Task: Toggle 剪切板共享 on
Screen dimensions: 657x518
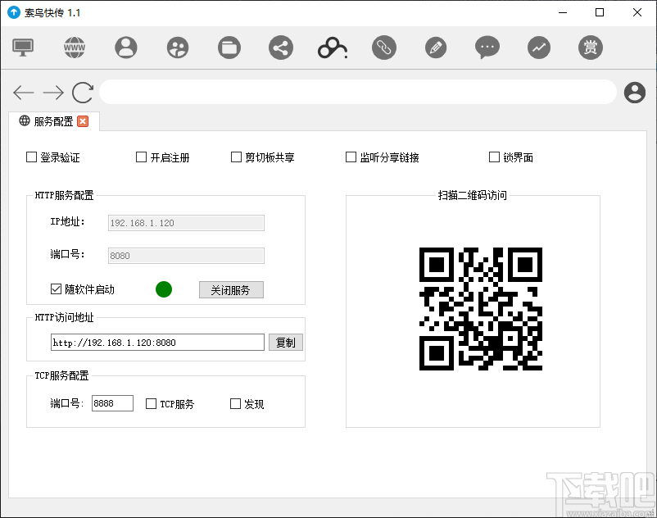Action: click(236, 157)
